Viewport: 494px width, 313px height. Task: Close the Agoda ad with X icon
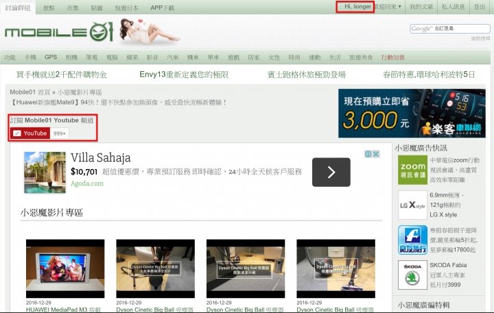pyautogui.click(x=376, y=154)
